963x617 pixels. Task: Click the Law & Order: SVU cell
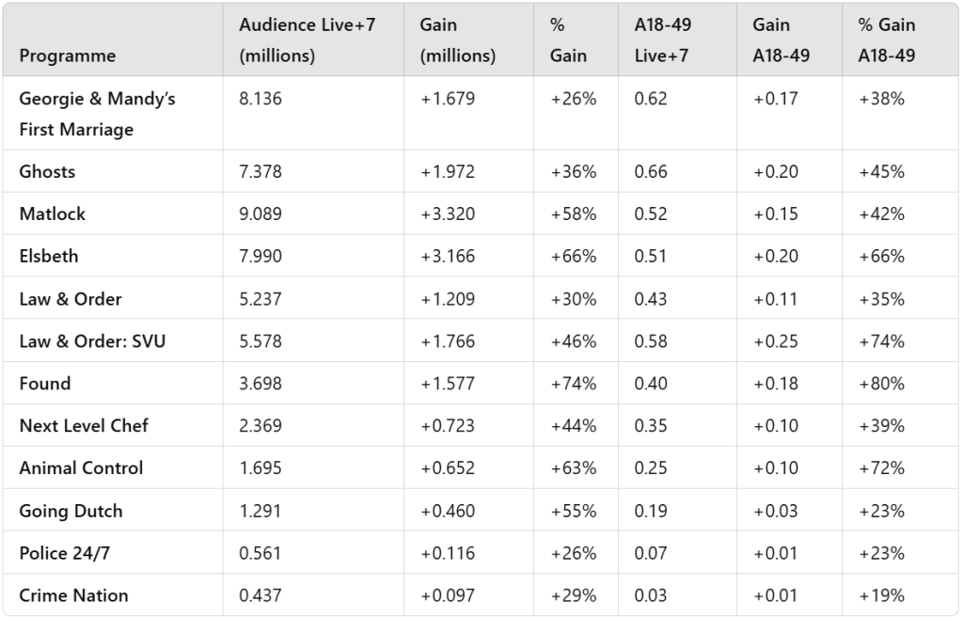click(92, 341)
